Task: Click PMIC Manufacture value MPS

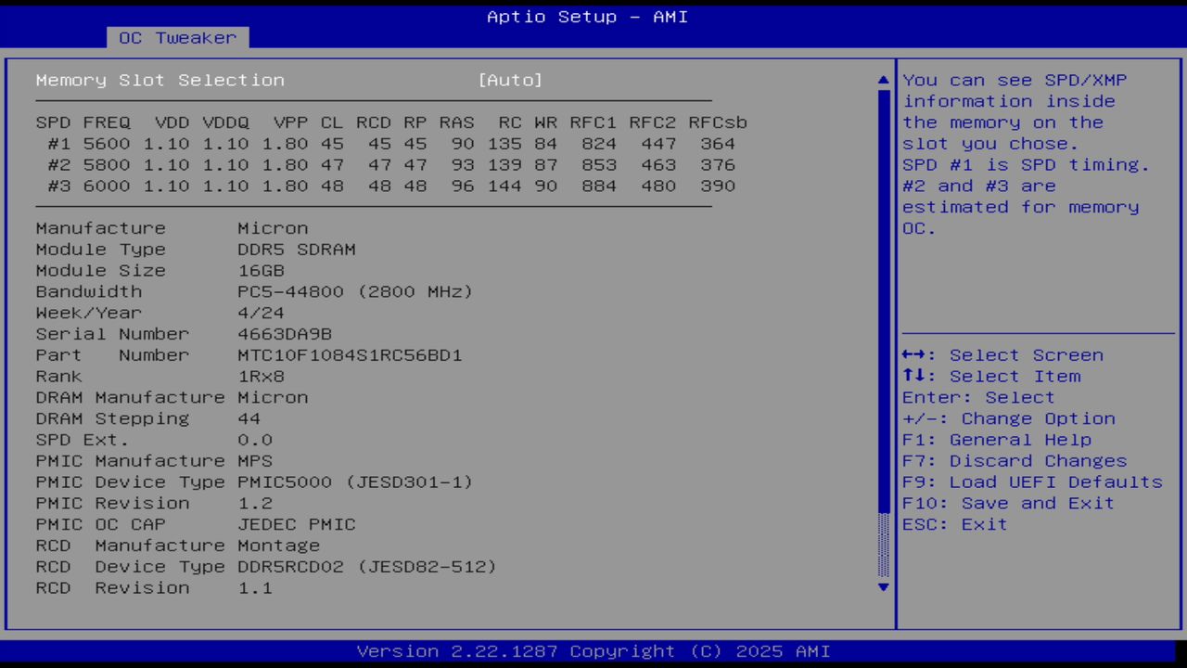Action: 255,461
